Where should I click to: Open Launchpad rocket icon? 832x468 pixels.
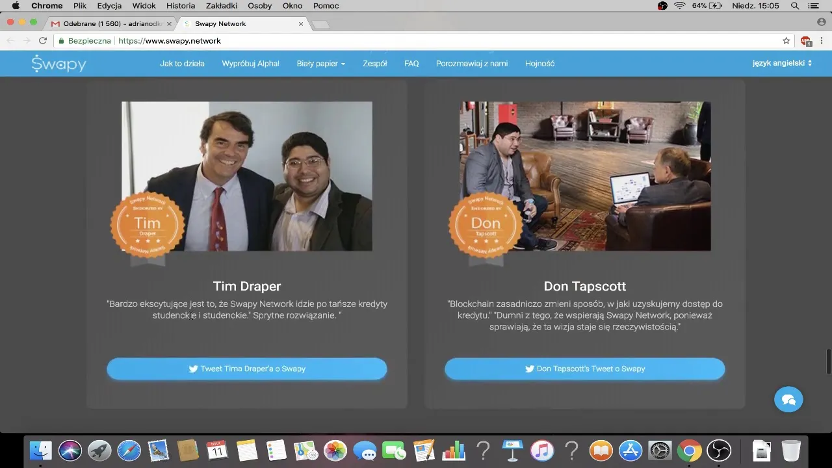click(99, 450)
